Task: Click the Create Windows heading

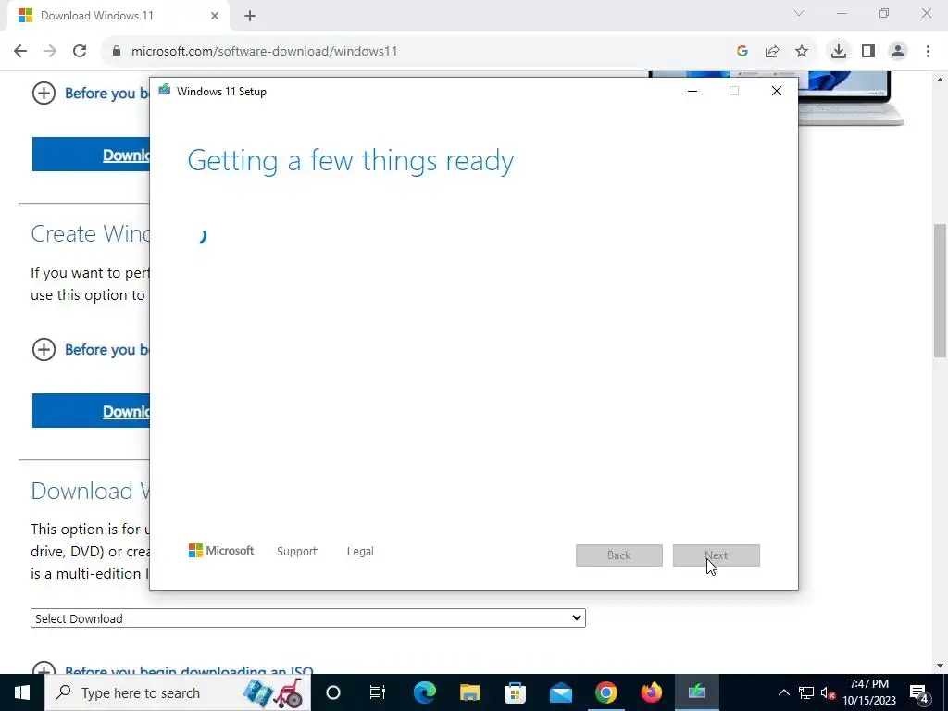Action: point(90,233)
